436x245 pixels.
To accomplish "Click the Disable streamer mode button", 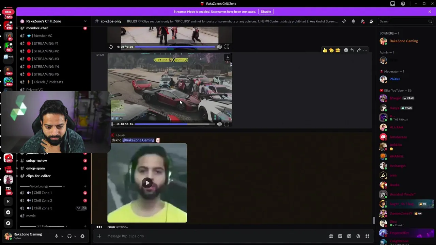I will [266, 12].
